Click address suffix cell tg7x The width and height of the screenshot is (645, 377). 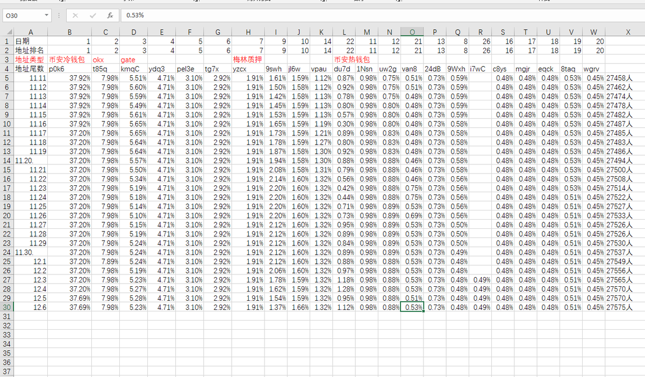point(217,69)
